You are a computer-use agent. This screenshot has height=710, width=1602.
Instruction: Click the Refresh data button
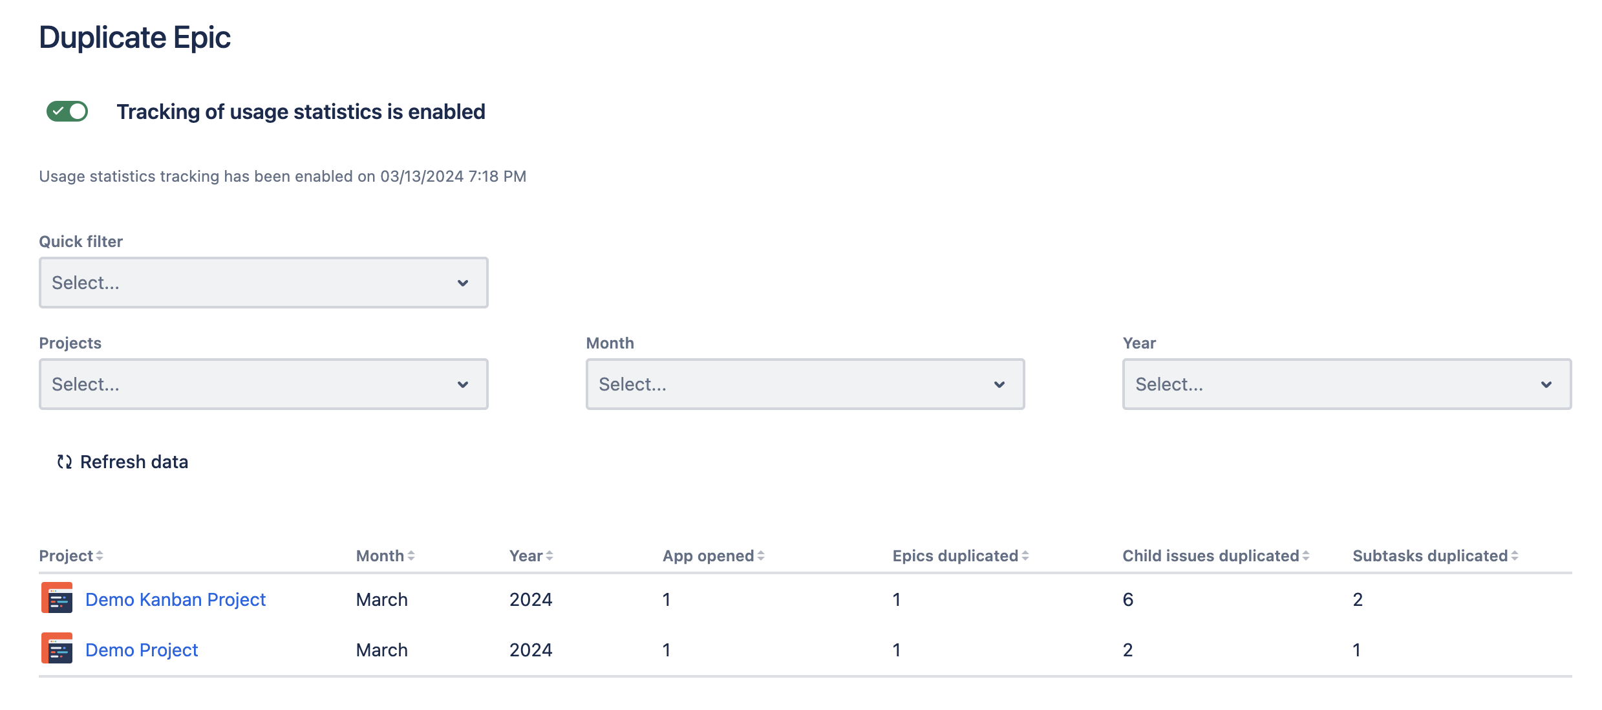coord(123,462)
